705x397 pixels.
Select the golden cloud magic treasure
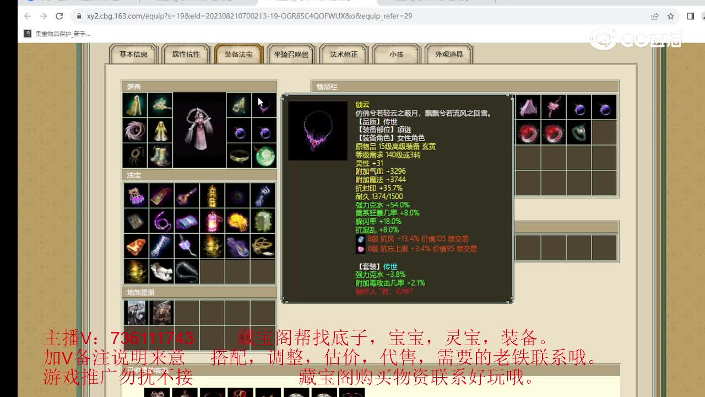(237, 221)
